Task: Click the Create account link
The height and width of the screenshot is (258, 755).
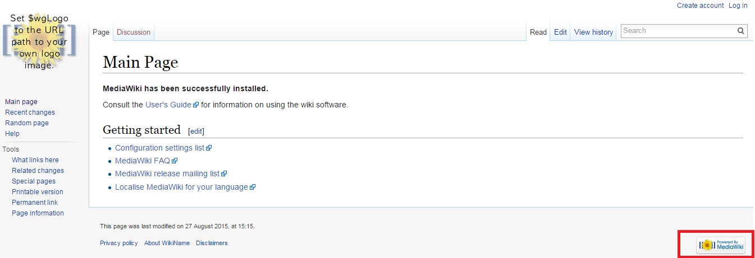Action: pyautogui.click(x=700, y=6)
